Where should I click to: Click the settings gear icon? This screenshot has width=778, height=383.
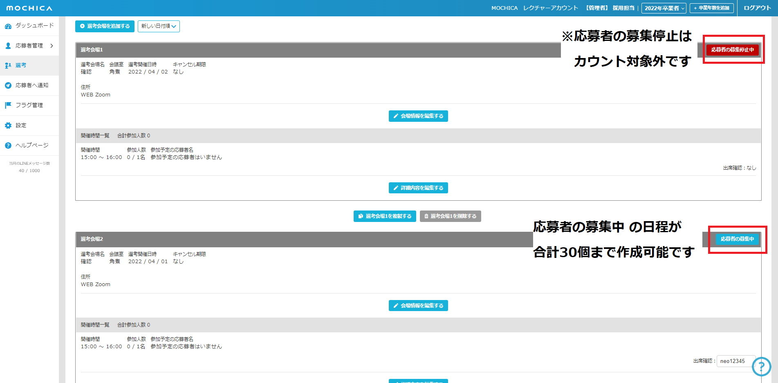tap(8, 125)
